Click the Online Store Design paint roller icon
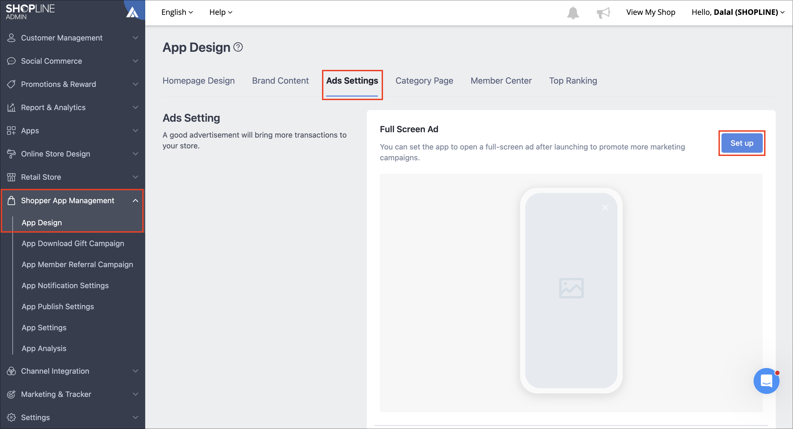The image size is (793, 429). [11, 154]
